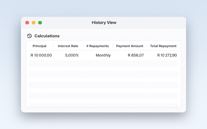Screen dimensions: 207x129
Task: Close the History View window
Action: point(27,23)
